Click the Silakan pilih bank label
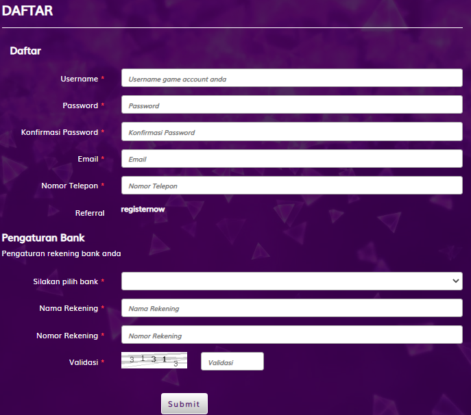 [x=66, y=281]
